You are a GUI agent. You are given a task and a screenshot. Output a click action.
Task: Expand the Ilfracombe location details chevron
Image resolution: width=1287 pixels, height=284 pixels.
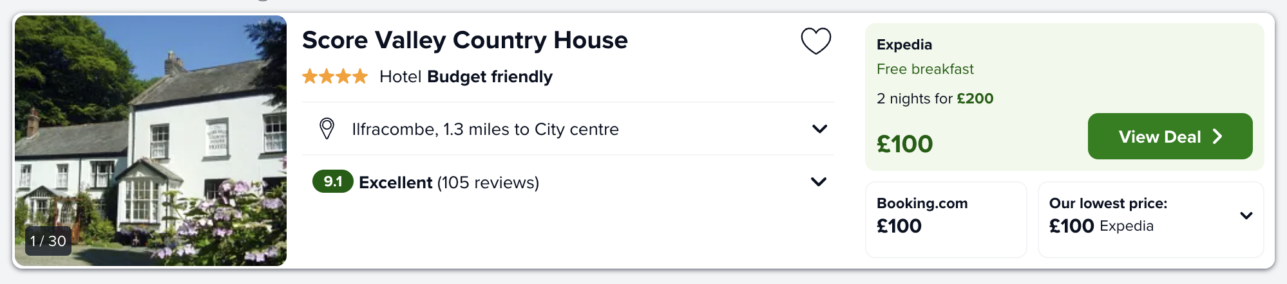click(819, 129)
